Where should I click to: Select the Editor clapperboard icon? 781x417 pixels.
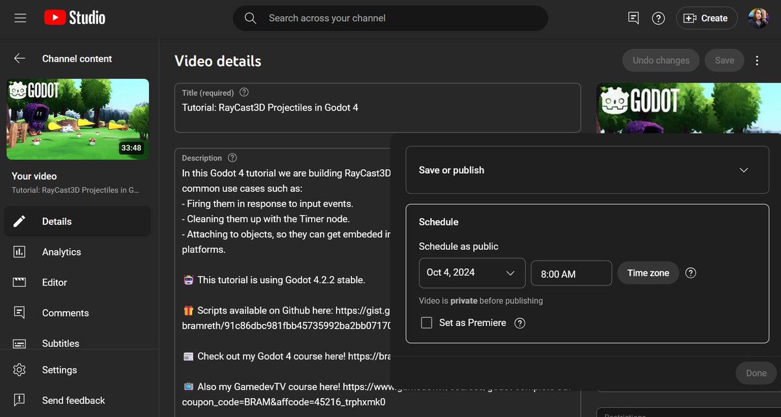(20, 282)
